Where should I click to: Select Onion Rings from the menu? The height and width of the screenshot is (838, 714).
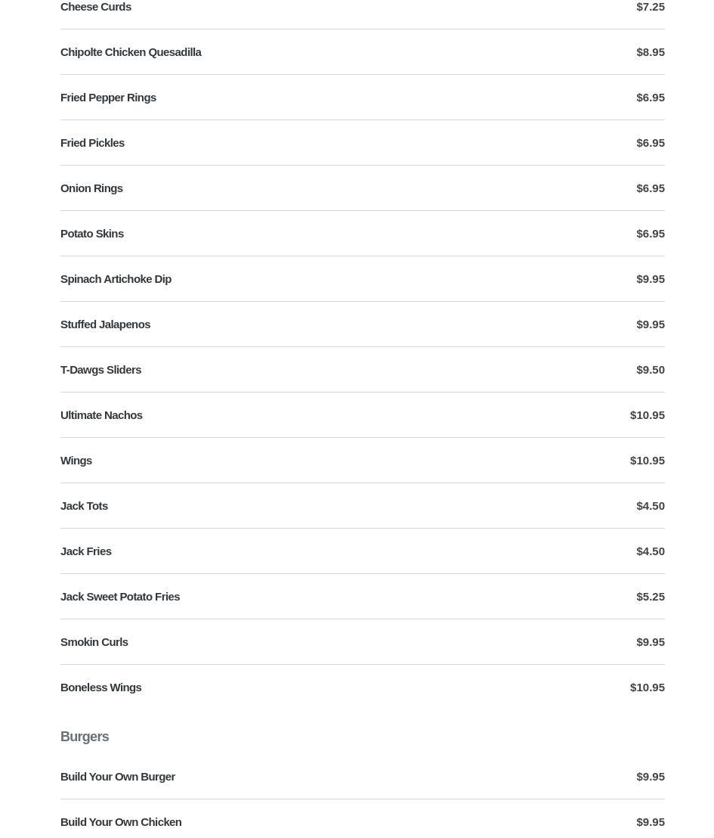click(91, 188)
